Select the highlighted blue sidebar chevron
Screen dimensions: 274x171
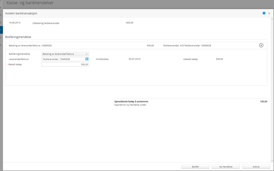click(1, 30)
